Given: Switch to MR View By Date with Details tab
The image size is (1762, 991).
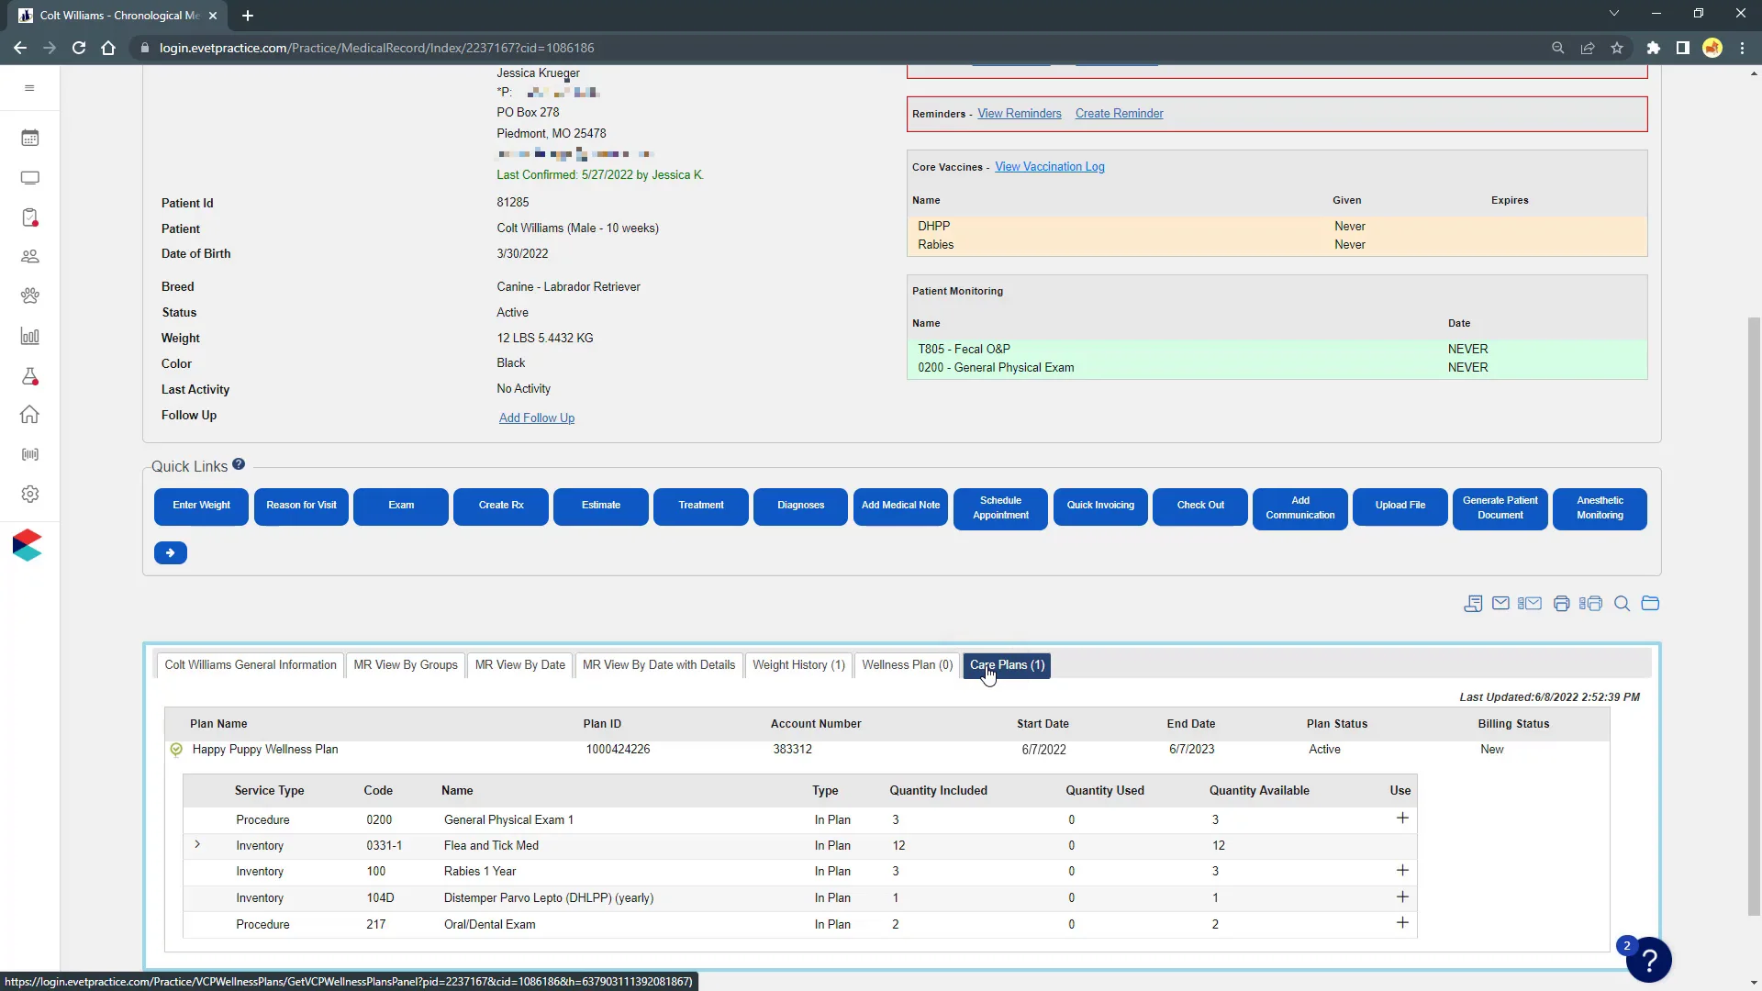Looking at the screenshot, I should point(659,665).
